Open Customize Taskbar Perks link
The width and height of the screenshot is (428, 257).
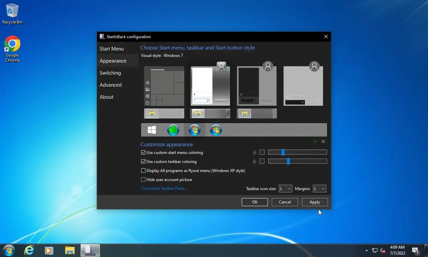coord(164,188)
